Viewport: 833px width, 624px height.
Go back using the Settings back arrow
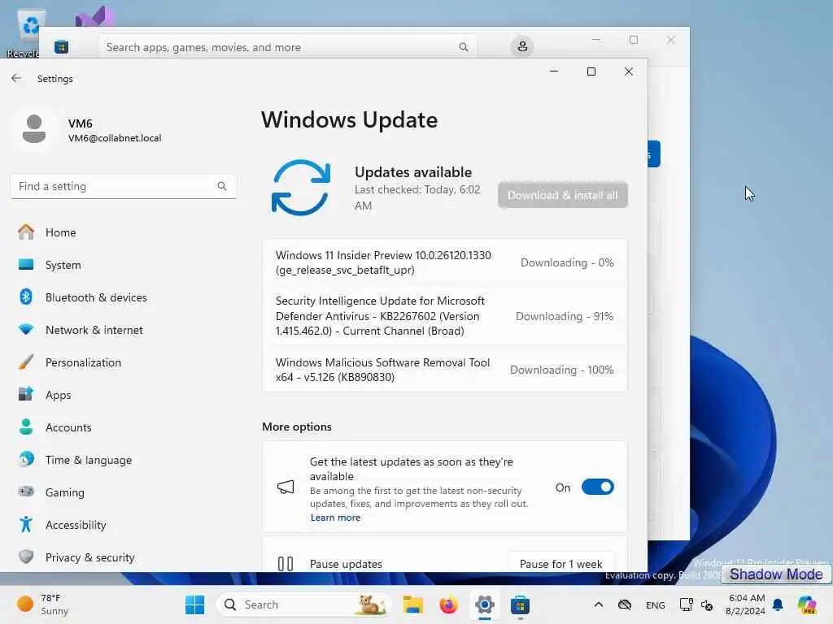(16, 79)
